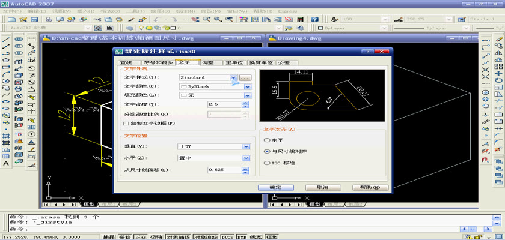Open the t30 text style dropdown
The image size is (505, 240).
click(x=385, y=19)
